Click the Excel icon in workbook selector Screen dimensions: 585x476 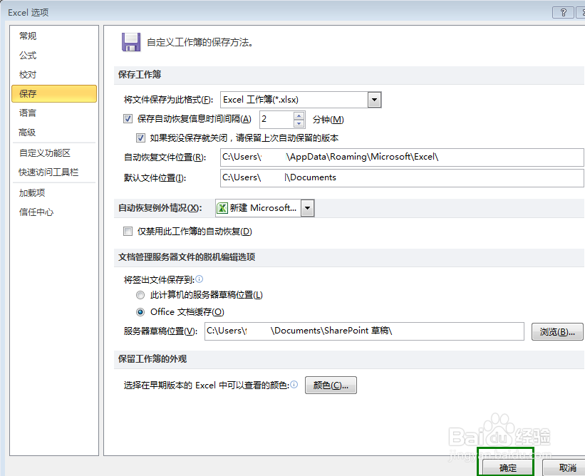(222, 208)
